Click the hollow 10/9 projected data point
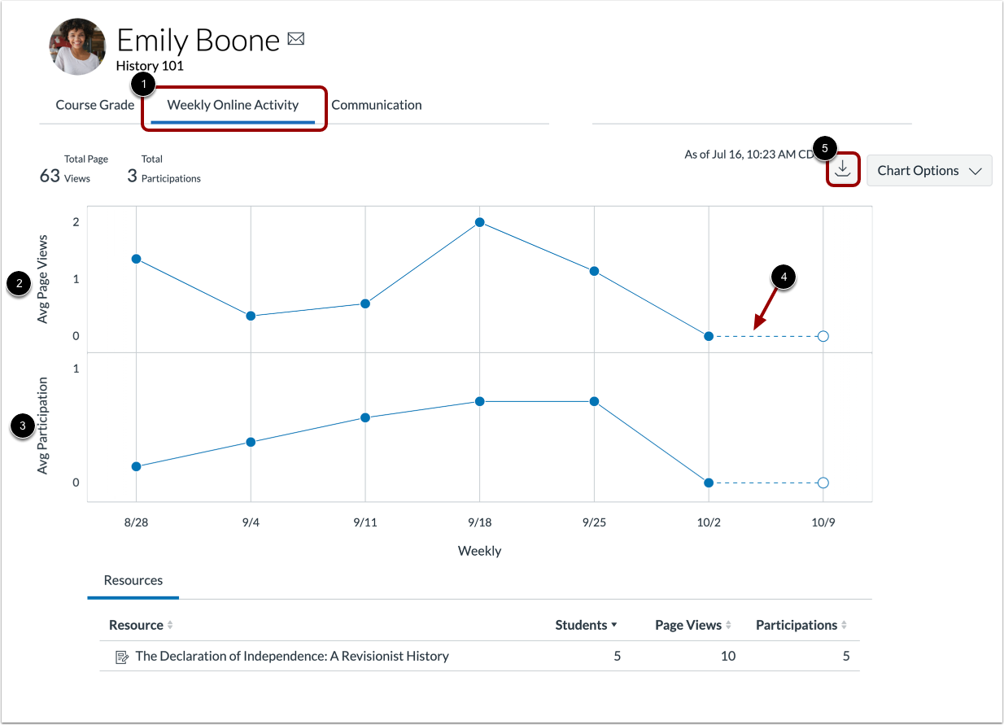Image resolution: width=1004 pixels, height=725 pixels. point(823,335)
